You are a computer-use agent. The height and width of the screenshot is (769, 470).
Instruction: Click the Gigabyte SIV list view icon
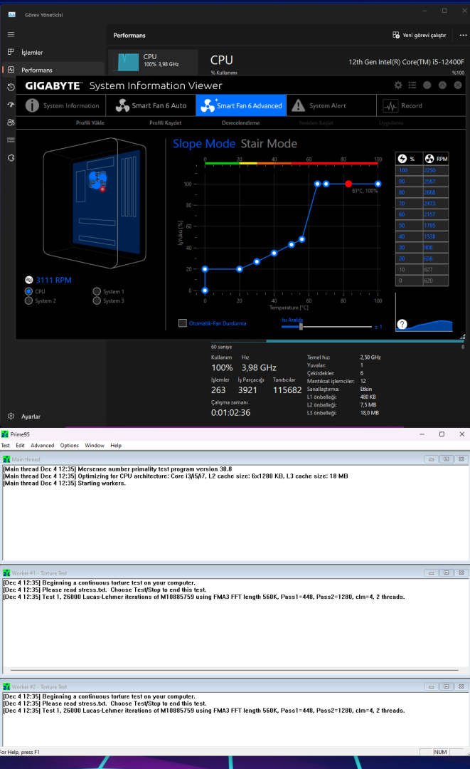412,85
